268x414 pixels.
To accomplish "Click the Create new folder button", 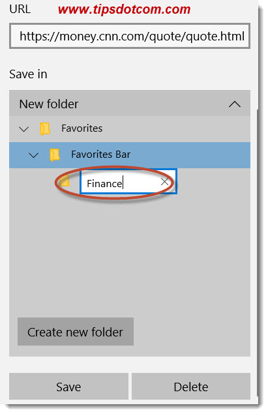I will [x=76, y=332].
